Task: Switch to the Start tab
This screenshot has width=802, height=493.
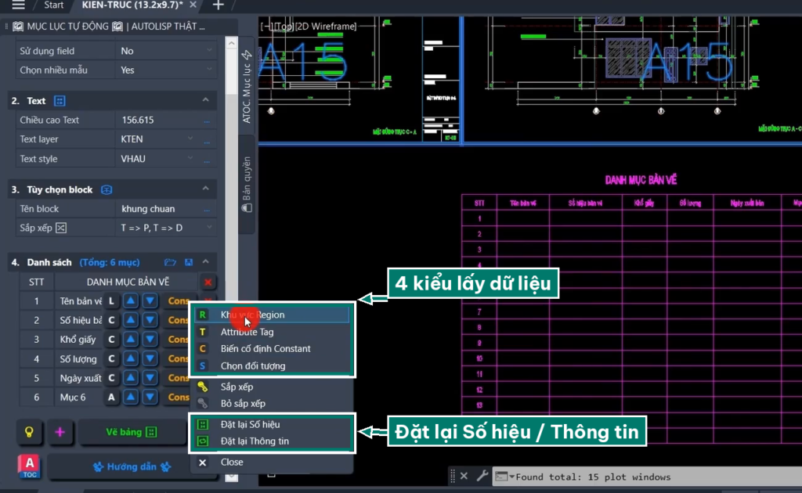Action: click(54, 5)
